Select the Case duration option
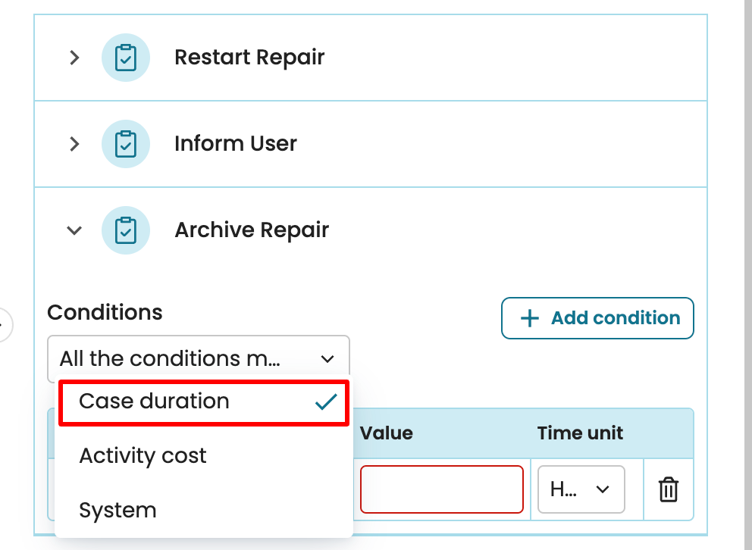The width and height of the screenshot is (752, 550). pyautogui.click(x=155, y=402)
